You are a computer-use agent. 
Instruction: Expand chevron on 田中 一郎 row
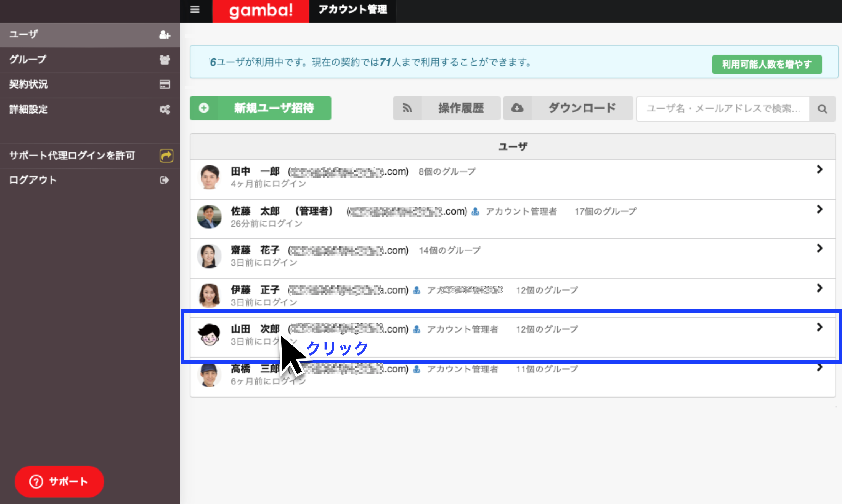point(820,170)
